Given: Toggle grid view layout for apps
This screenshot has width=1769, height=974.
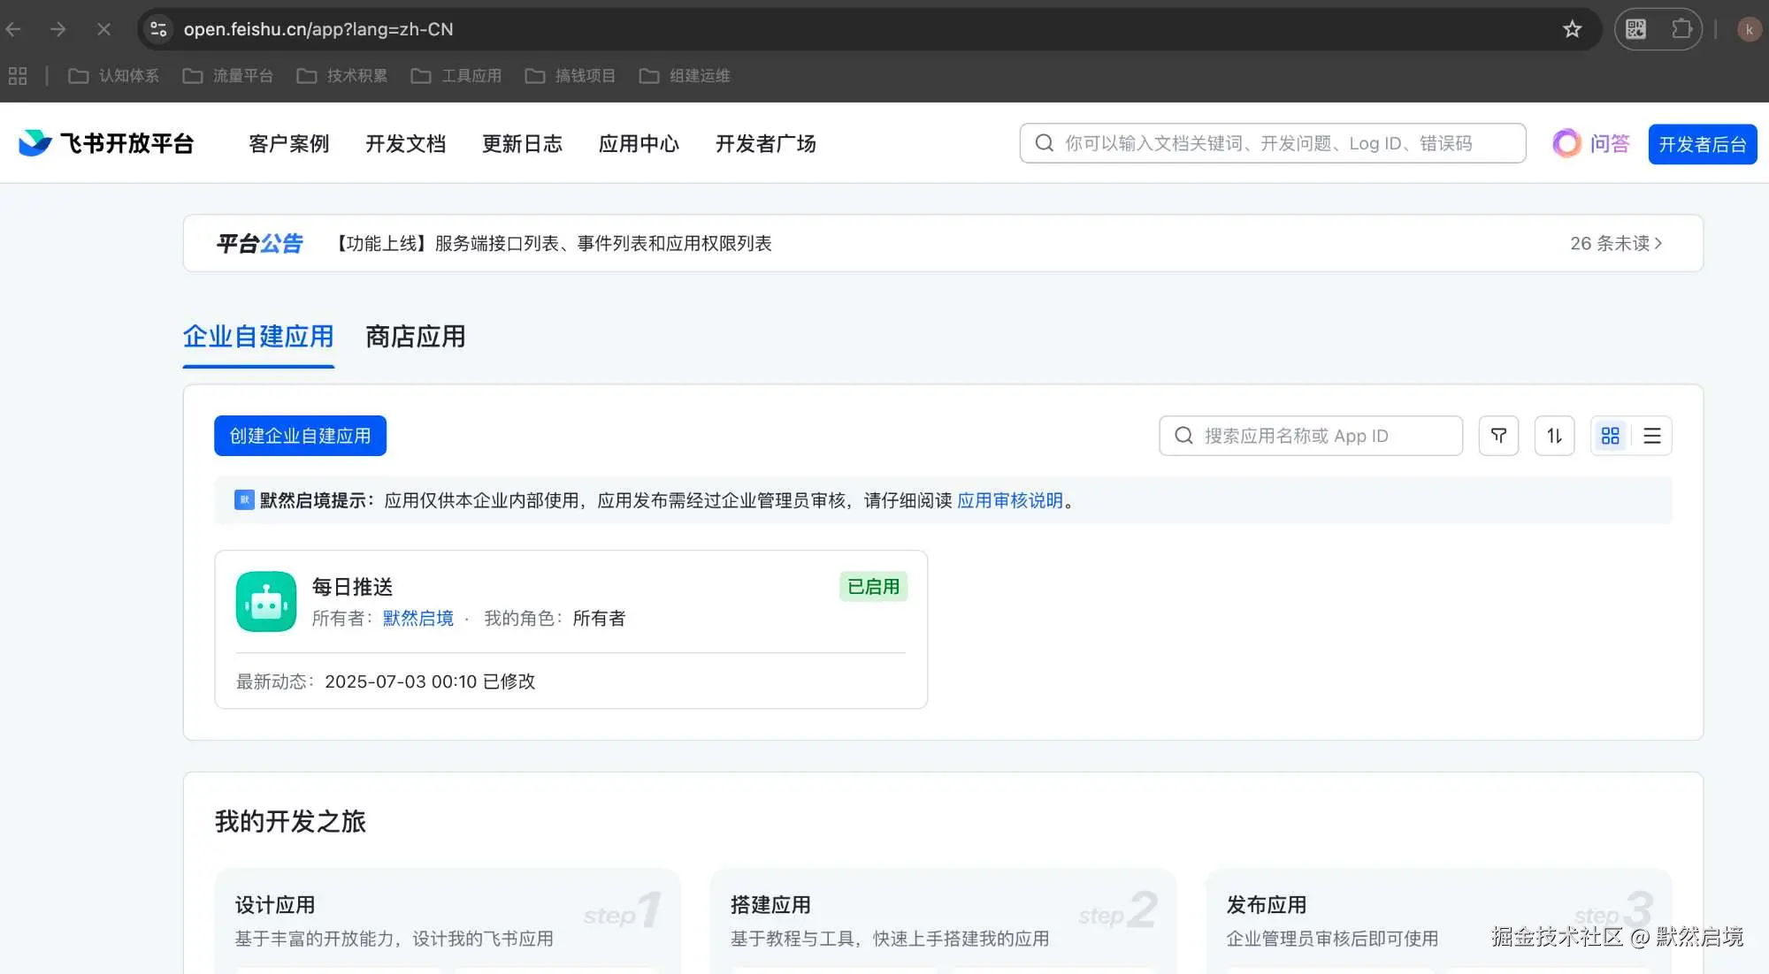Looking at the screenshot, I should click(1610, 435).
